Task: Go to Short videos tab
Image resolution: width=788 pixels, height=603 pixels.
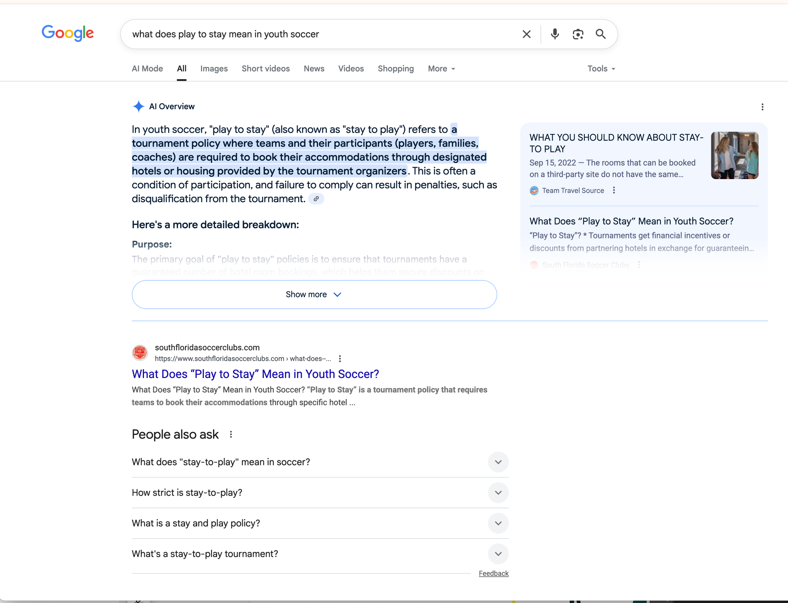Action: (x=266, y=68)
